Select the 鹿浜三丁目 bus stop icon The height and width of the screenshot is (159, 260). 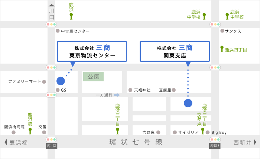[117, 131]
